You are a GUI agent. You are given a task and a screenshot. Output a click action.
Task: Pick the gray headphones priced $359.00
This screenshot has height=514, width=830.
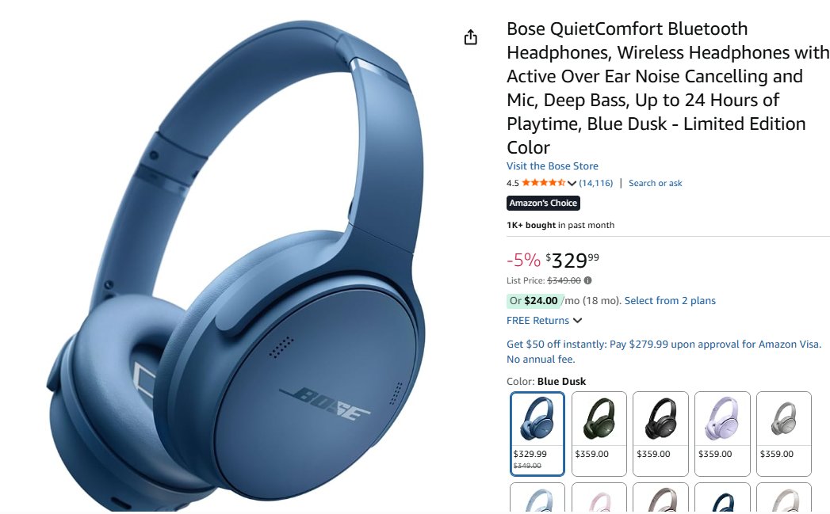pos(783,434)
